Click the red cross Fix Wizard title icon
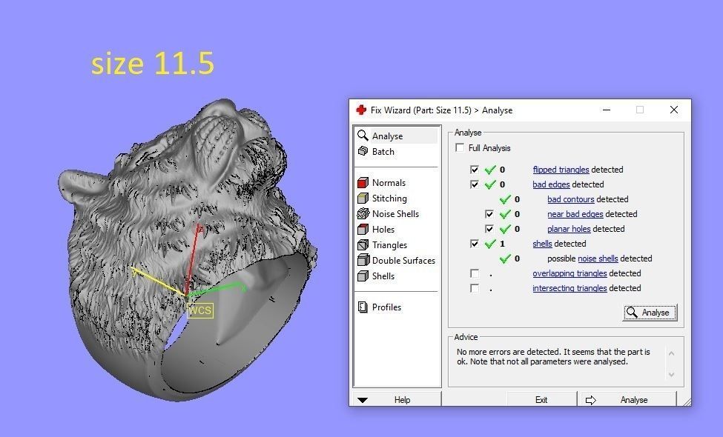The width and height of the screenshot is (723, 437). point(361,110)
